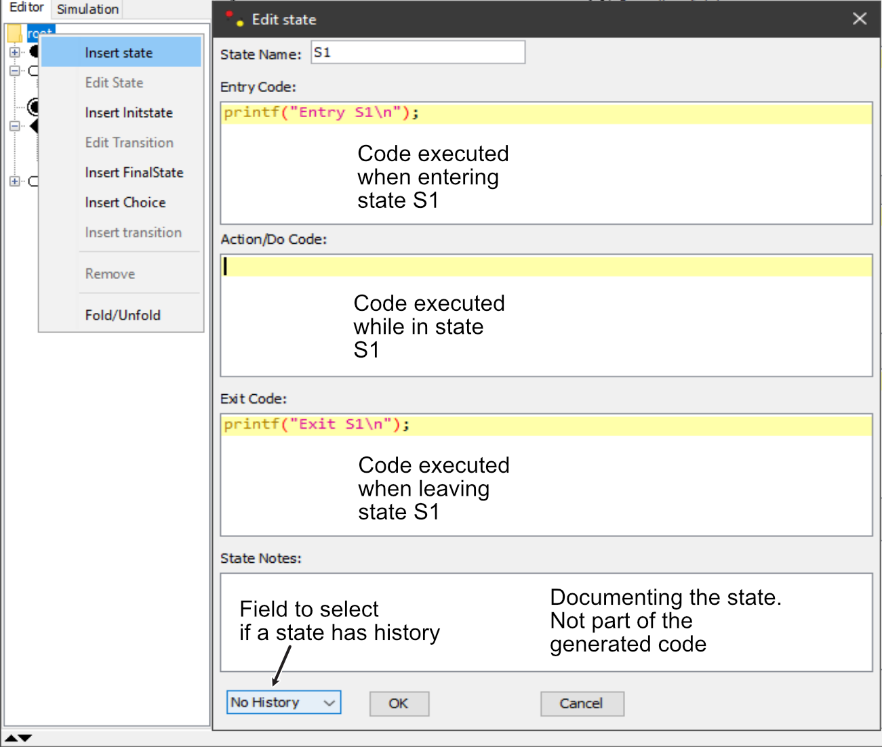The image size is (882, 747).
Task: Pick Insert FinalState from context menu
Action: (134, 173)
